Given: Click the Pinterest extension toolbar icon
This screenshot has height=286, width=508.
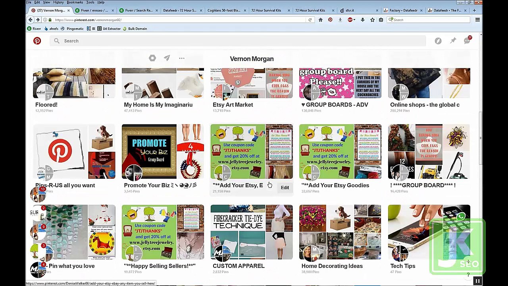Looking at the screenshot, I should [330, 20].
